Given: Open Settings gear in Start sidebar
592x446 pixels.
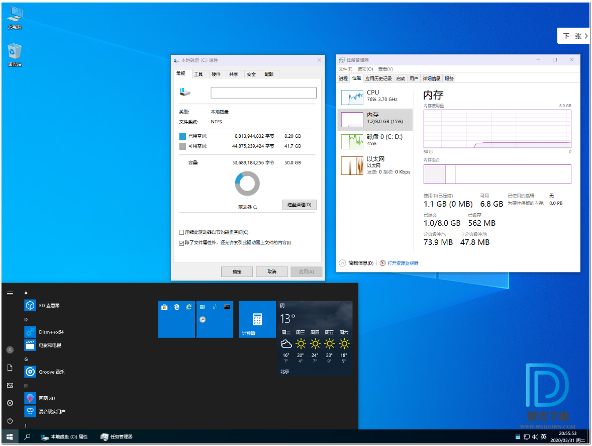Looking at the screenshot, I should pyautogui.click(x=10, y=403).
